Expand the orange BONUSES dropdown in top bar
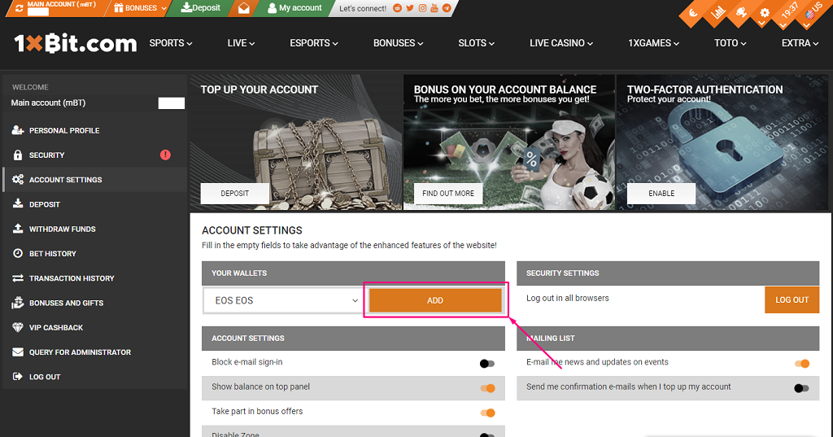Image resolution: width=833 pixels, height=437 pixels. coord(141,8)
